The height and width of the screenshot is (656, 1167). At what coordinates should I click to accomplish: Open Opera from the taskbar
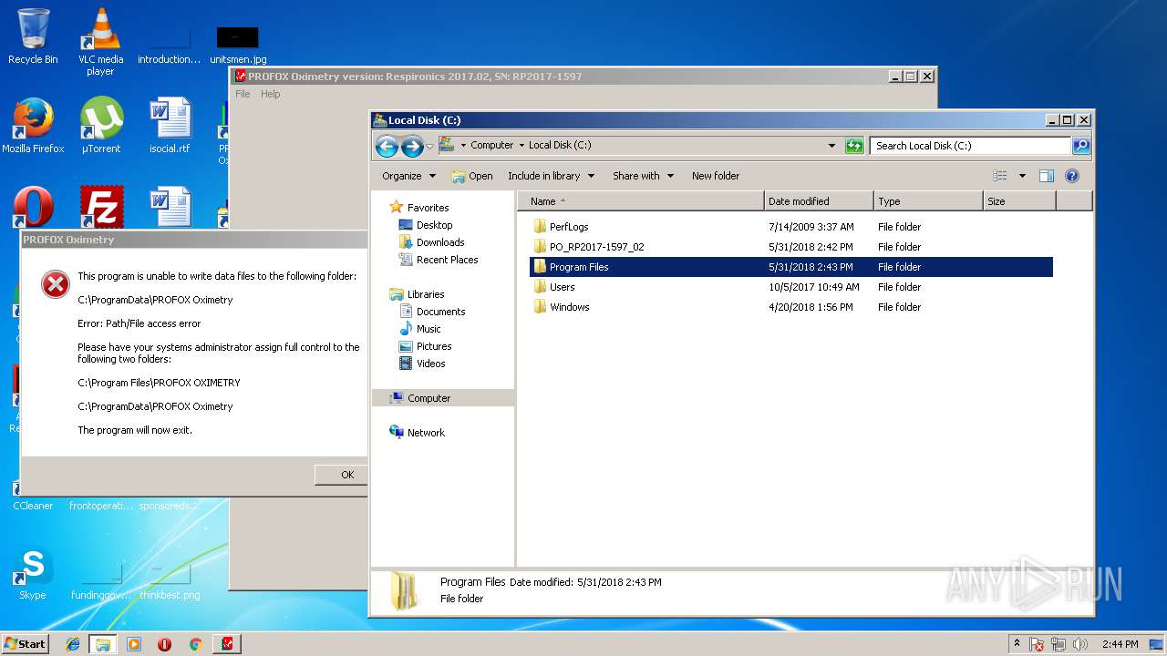tap(165, 644)
